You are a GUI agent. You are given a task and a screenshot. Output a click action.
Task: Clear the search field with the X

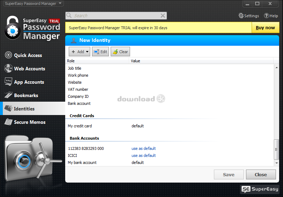point(162,16)
